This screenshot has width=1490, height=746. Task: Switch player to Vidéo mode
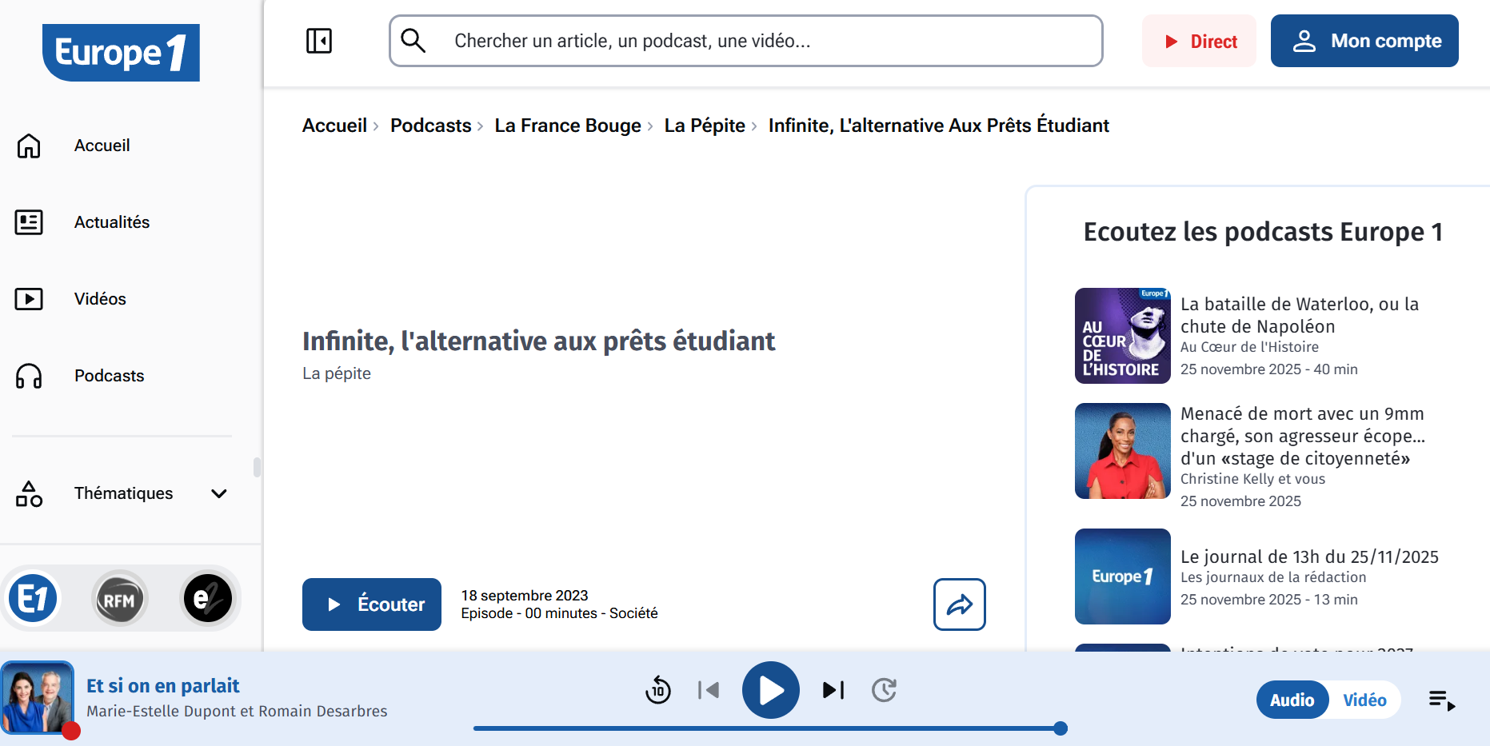1364,700
